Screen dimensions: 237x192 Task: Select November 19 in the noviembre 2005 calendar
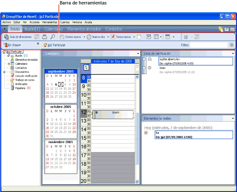pyautogui.click(x=74, y=159)
